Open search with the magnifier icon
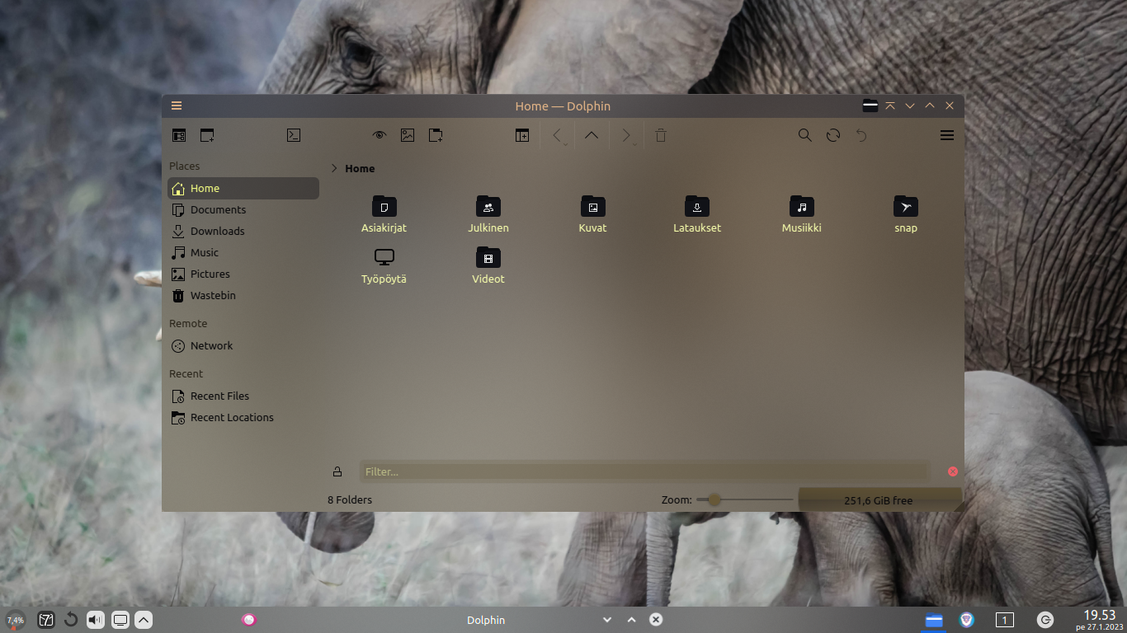The width and height of the screenshot is (1127, 633). (x=805, y=135)
